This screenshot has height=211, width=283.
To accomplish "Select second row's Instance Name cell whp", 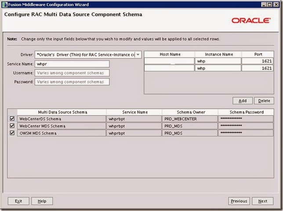I will 218,68.
